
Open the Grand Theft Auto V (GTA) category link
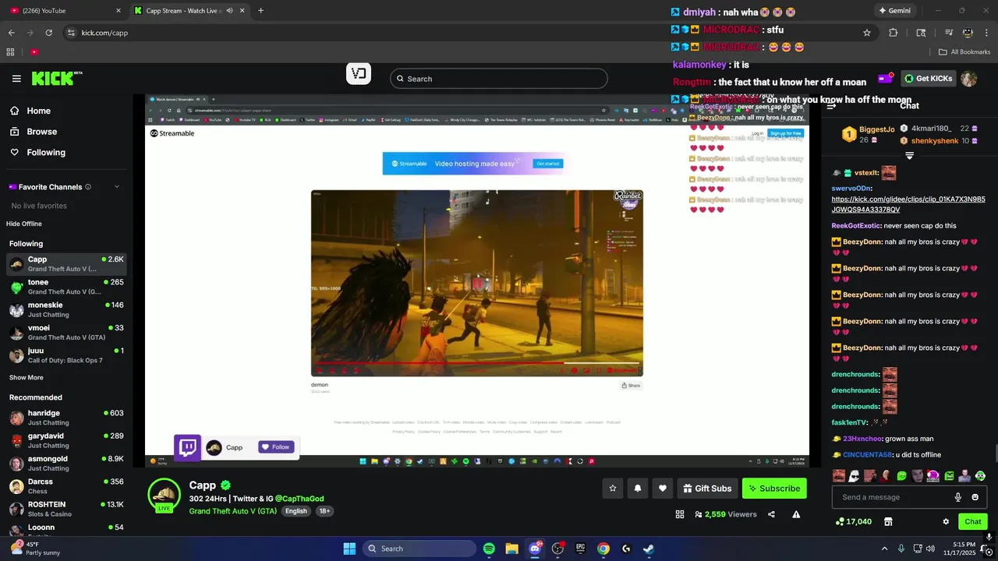[x=232, y=511]
